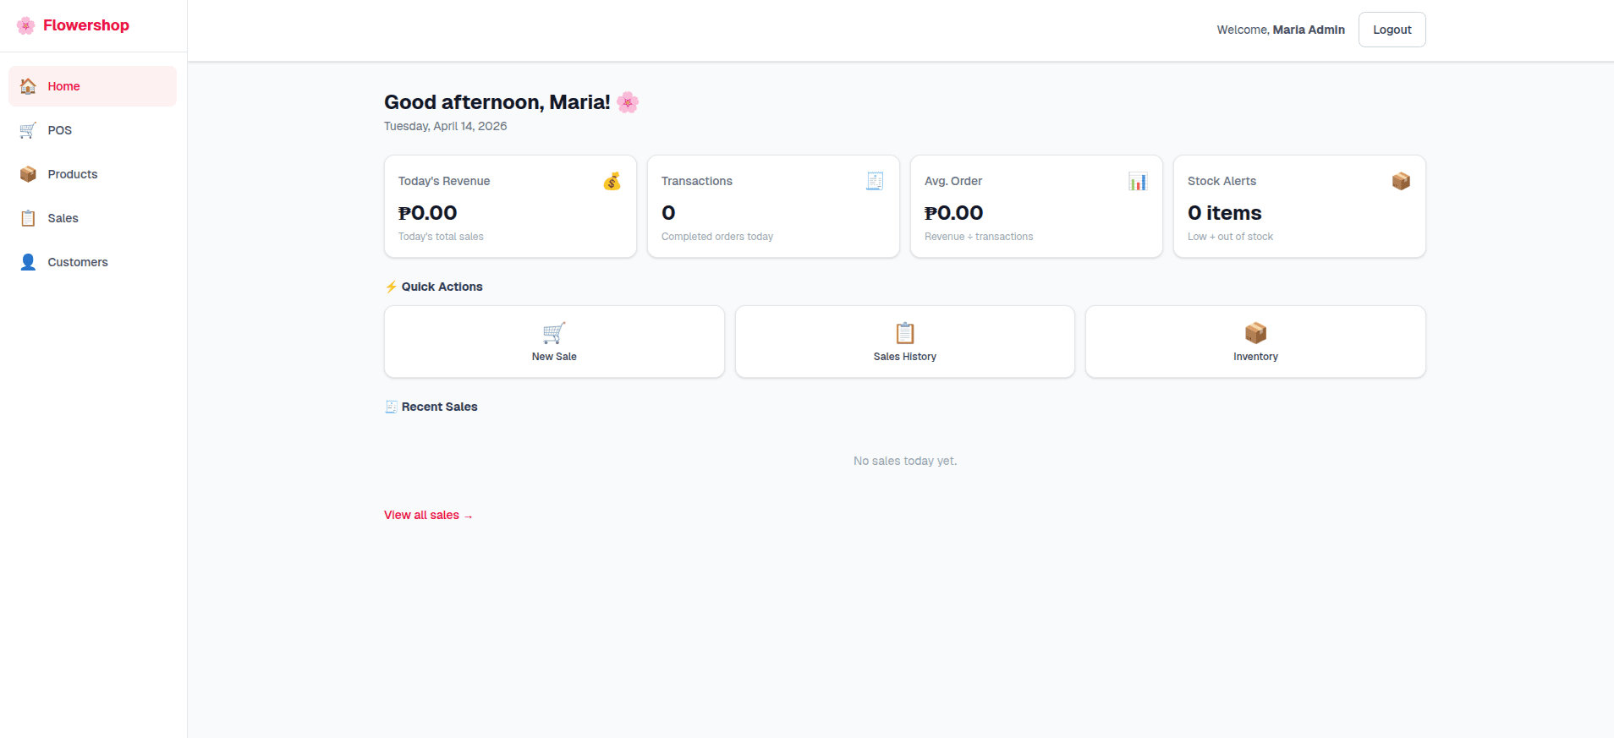
Task: Click 'Low + out of stock' caption
Action: (x=1230, y=237)
